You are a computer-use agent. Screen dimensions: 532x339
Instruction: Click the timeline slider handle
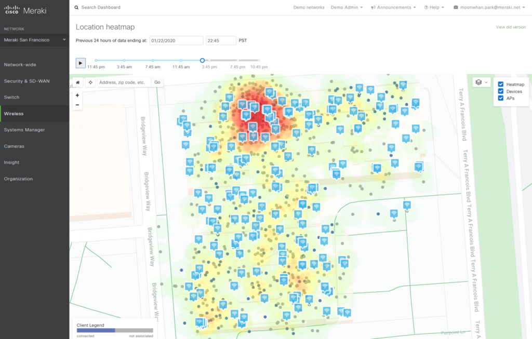[203, 61]
